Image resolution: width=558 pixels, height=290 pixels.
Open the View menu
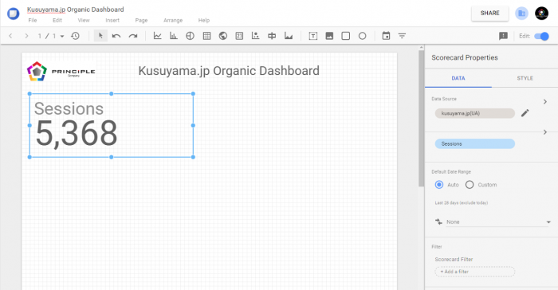pyautogui.click(x=84, y=20)
